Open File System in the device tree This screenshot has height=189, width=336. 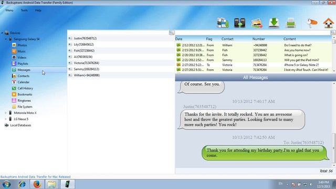tap(25, 107)
